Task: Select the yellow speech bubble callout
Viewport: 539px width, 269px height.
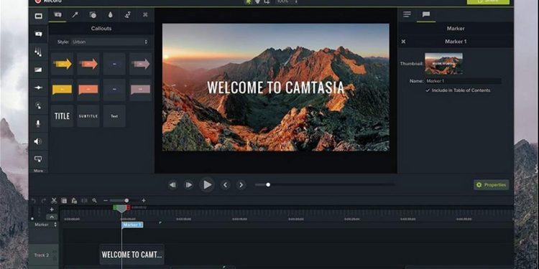Action: coord(63,90)
